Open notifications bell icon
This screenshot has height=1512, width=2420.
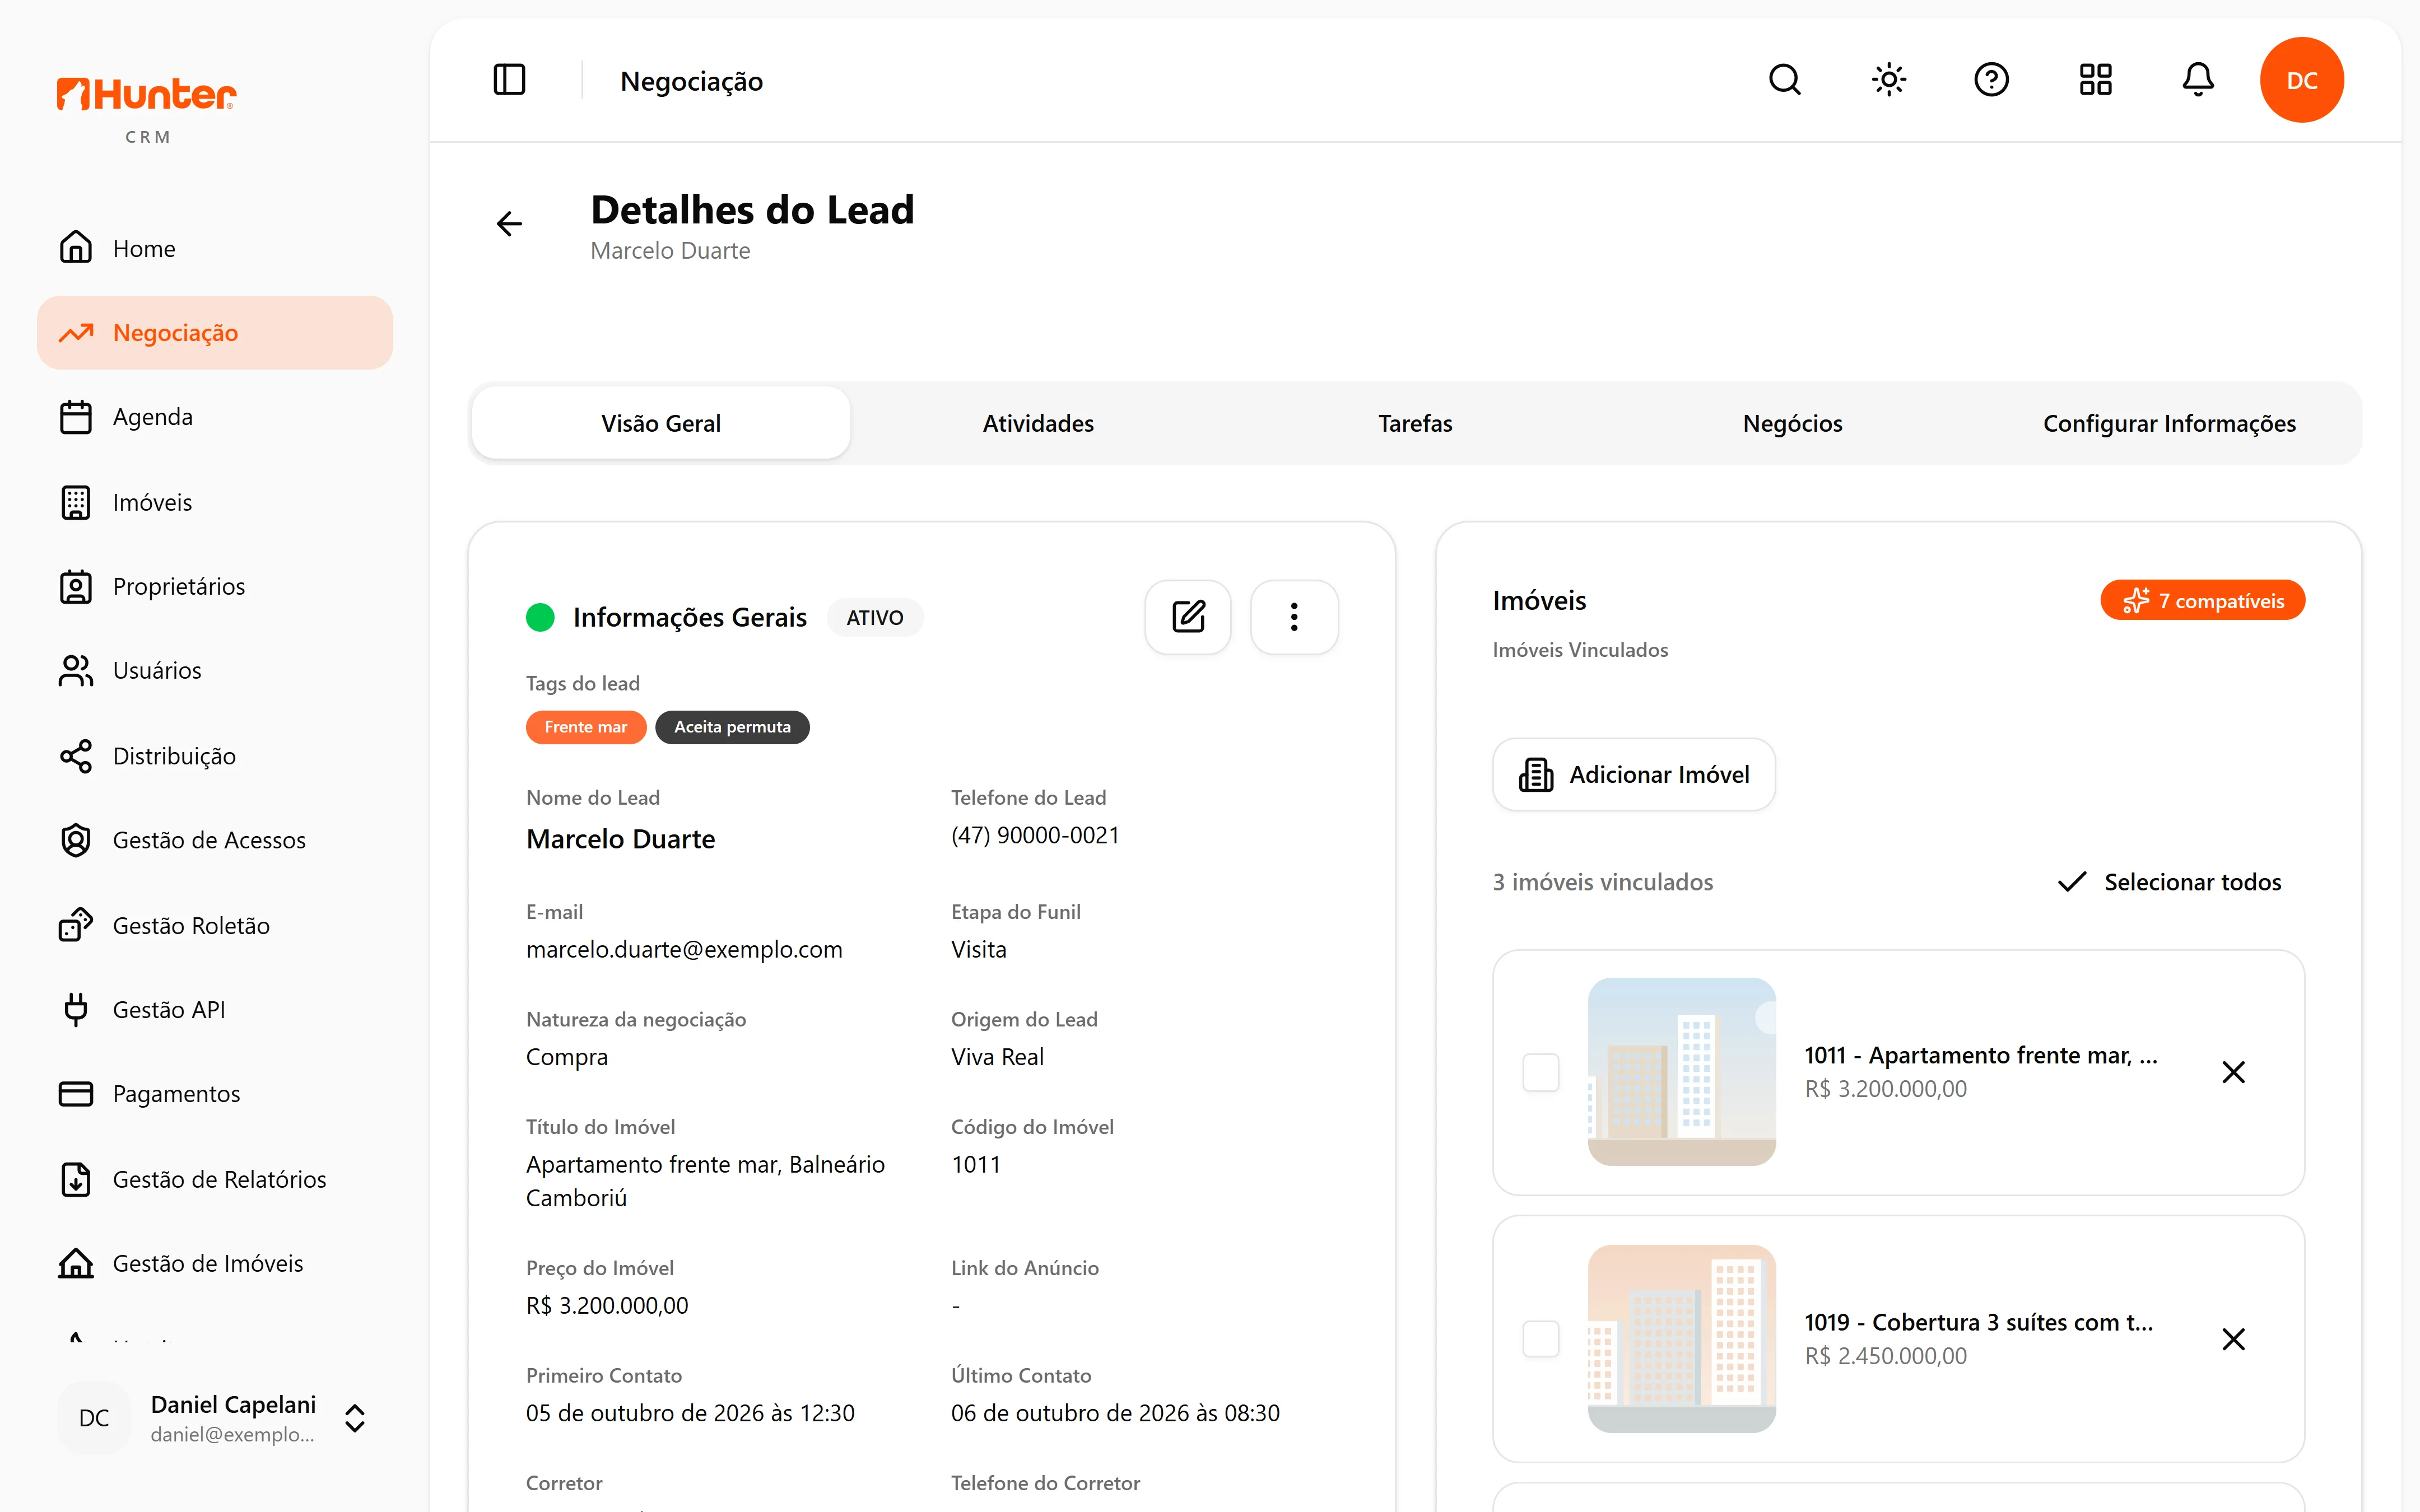(x=2198, y=80)
